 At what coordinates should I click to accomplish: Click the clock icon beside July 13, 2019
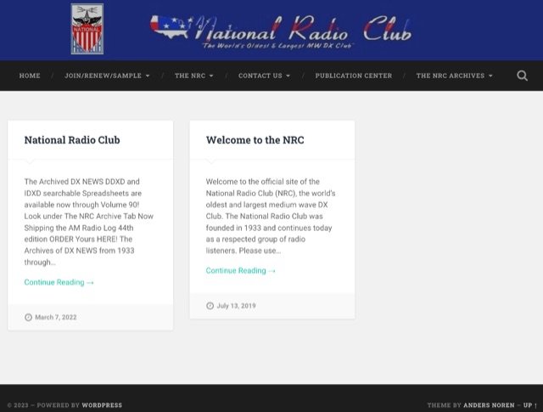click(x=210, y=306)
